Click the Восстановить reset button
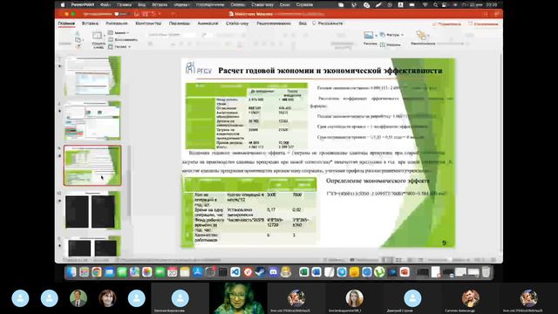The image size is (558, 314). click(x=123, y=40)
